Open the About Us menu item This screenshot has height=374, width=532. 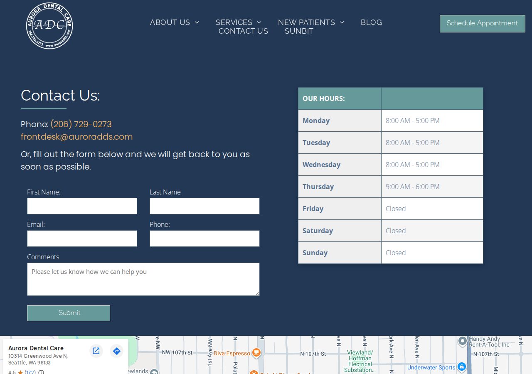point(170,22)
